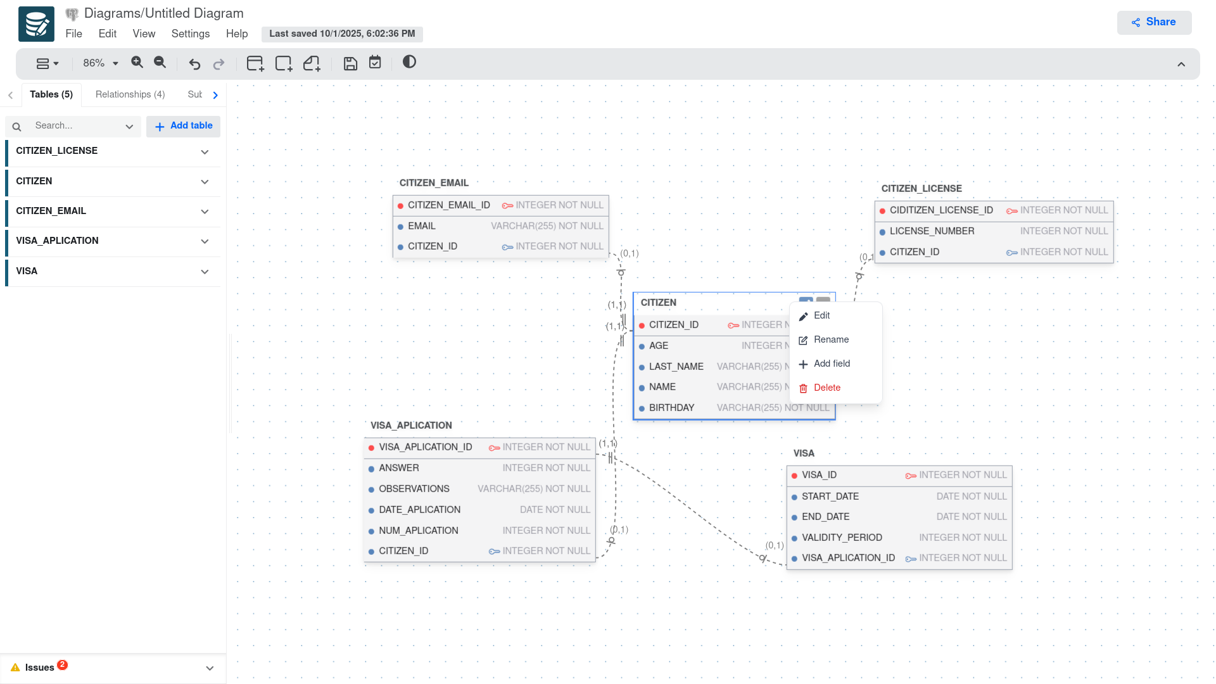Save the diagram with floppy icon

click(x=350, y=63)
